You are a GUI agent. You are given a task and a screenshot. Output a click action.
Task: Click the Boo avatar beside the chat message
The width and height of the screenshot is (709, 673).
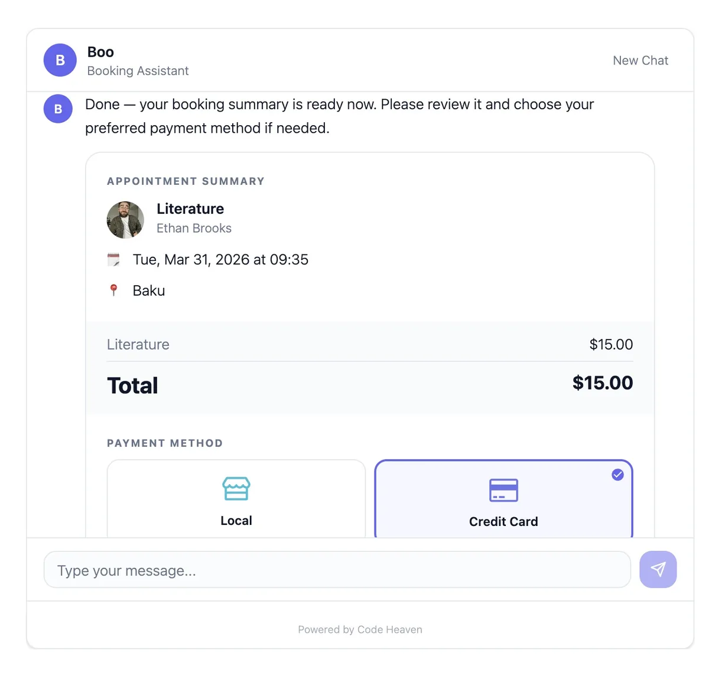click(x=58, y=109)
